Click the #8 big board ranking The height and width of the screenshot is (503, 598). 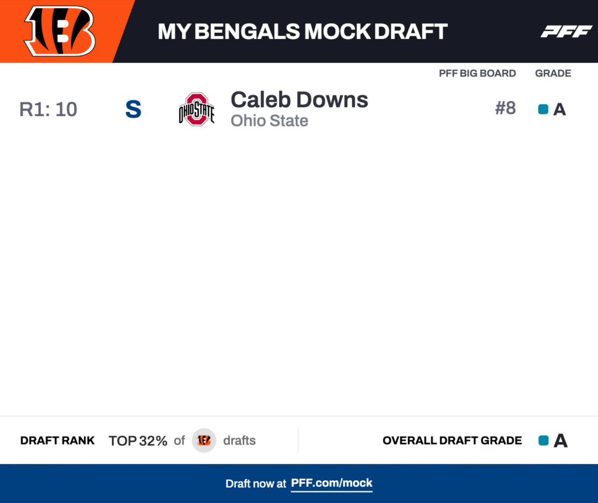505,109
